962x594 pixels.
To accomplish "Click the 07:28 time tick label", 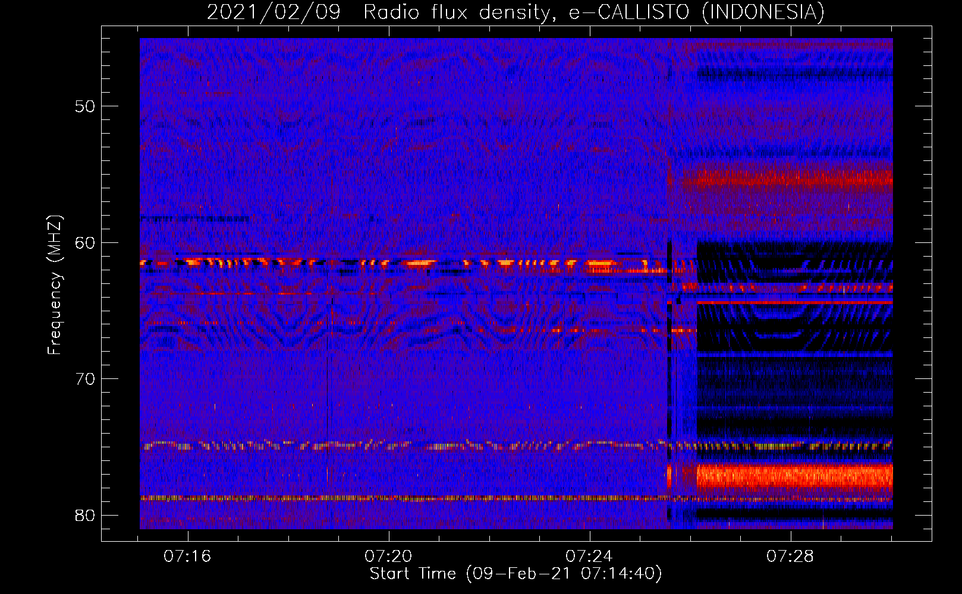I will (791, 557).
